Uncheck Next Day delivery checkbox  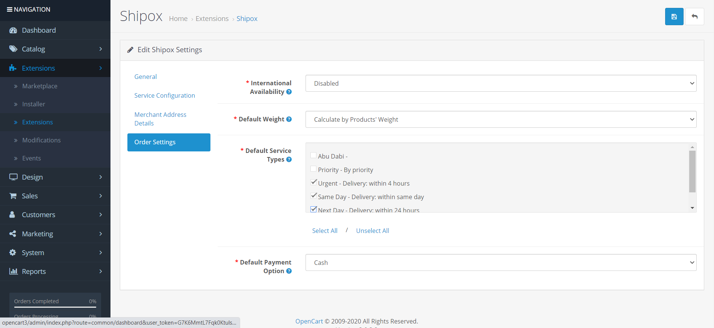[313, 209]
